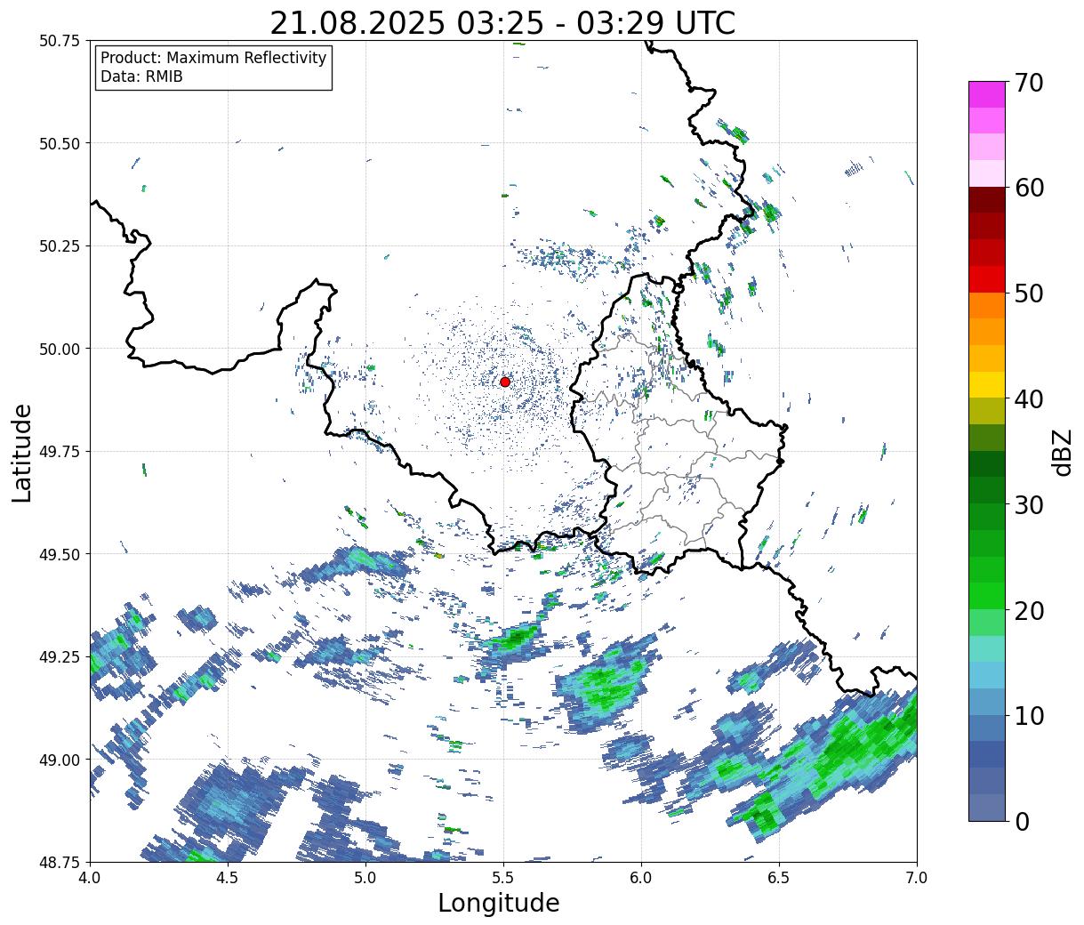The width and height of the screenshot is (1084, 925).
Task: Click the orange colorbar swatch below 50
Action: coord(987,305)
